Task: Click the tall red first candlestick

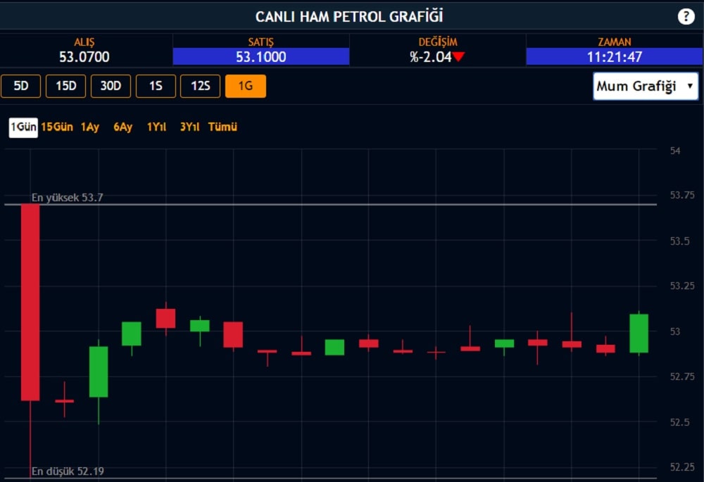Action: pyautogui.click(x=30, y=303)
